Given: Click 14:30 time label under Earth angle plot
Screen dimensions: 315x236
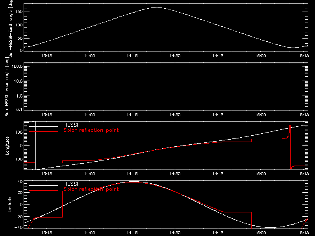Looking at the screenshot, I should 175,55.
